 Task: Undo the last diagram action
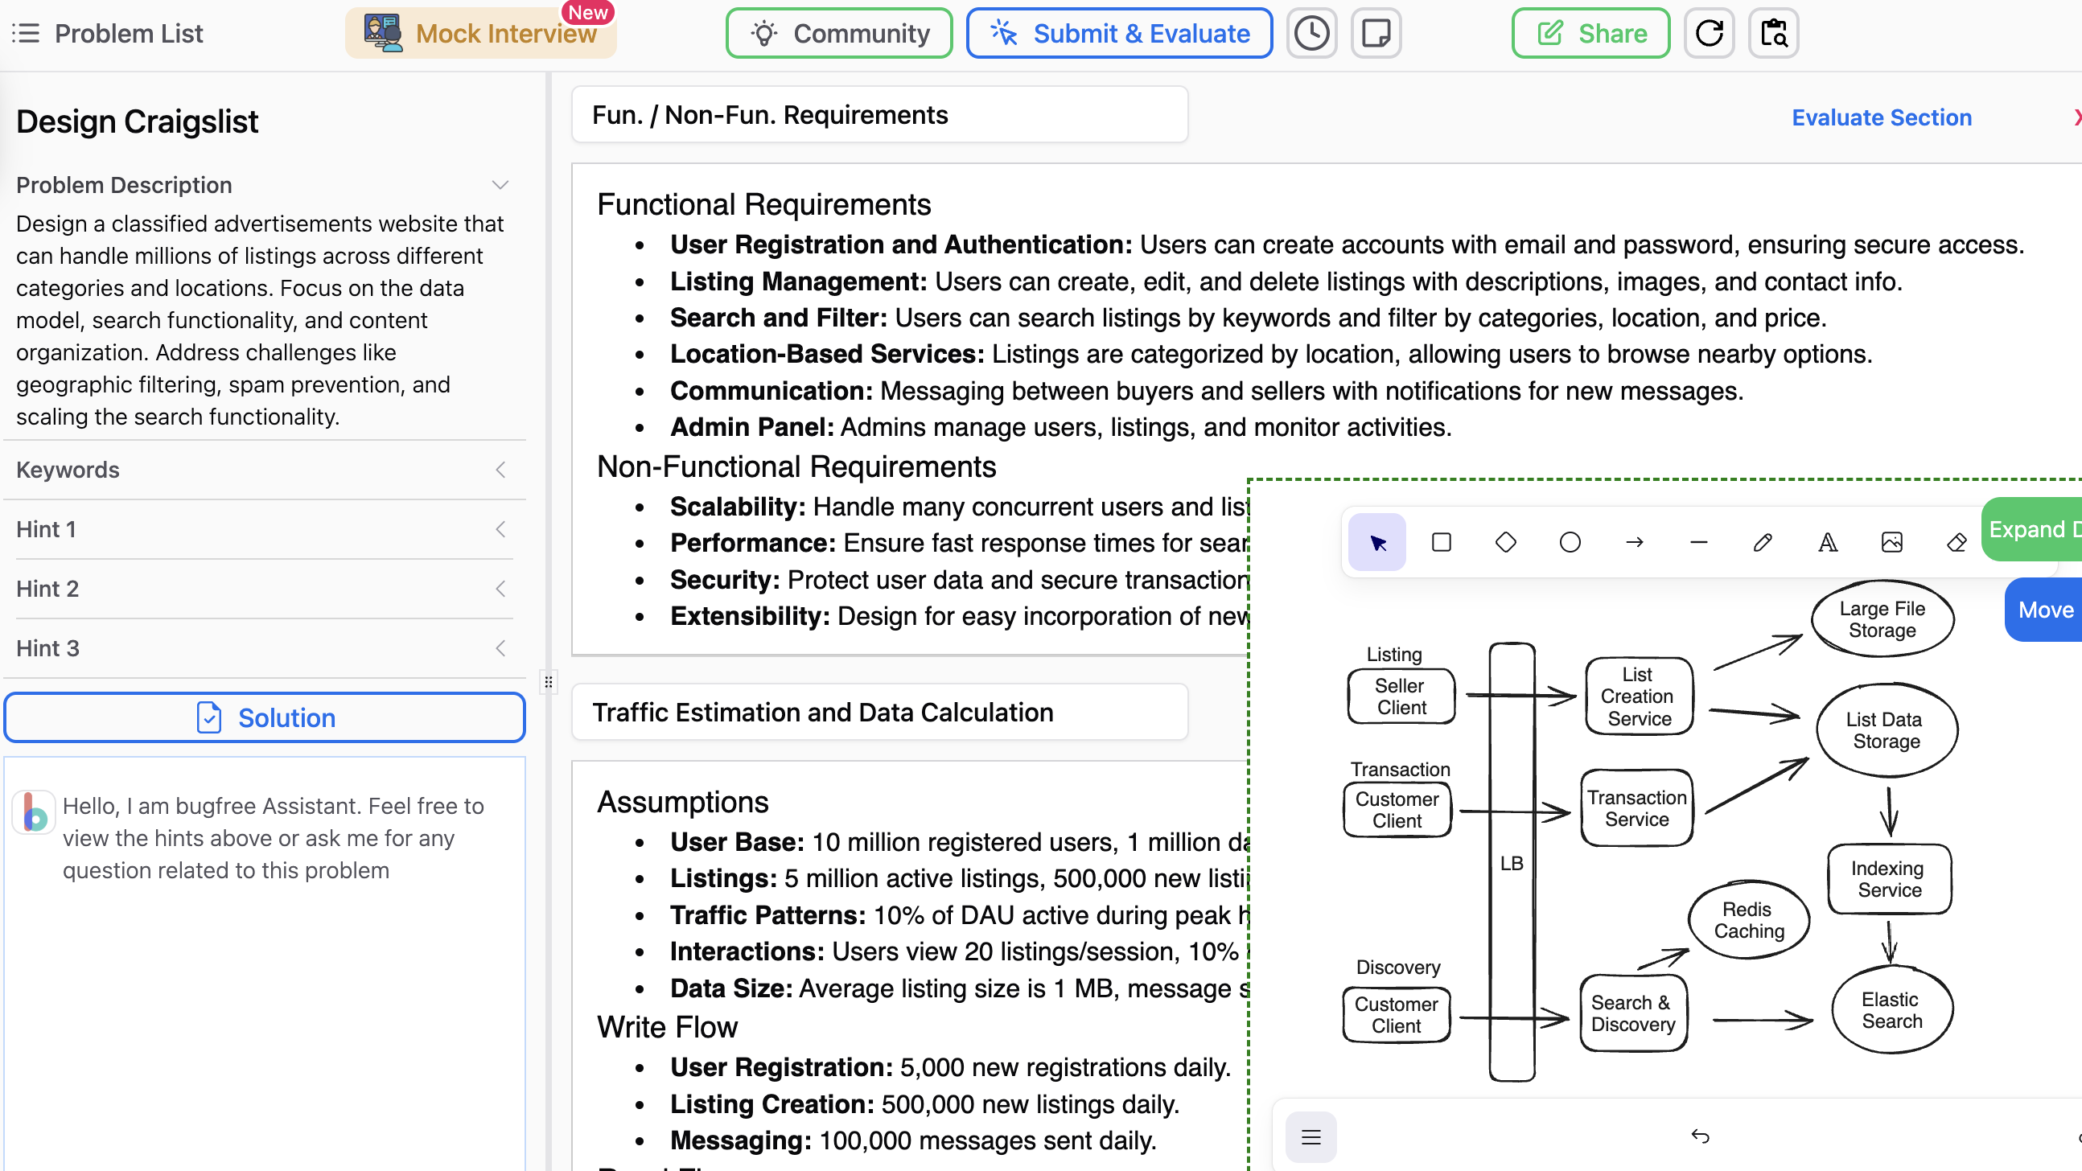click(1700, 1136)
